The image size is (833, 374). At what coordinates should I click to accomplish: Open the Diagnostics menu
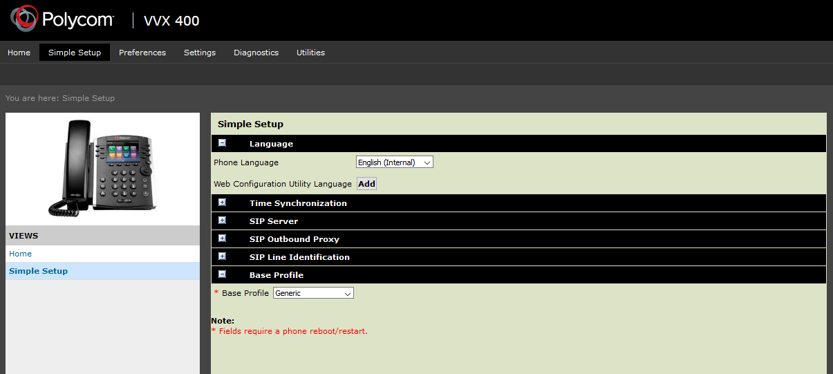coord(256,53)
